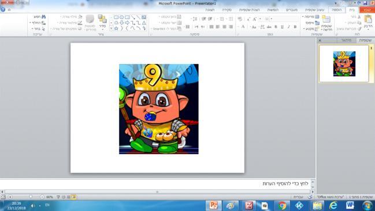
Task: Toggle bold formatting with the B button
Action: tap(295, 27)
